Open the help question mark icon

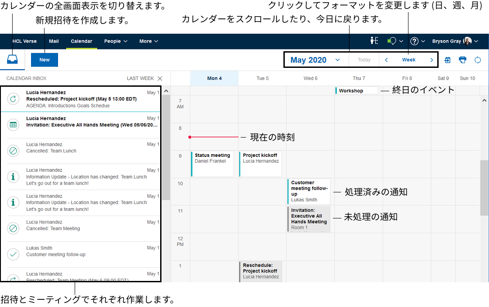414,41
